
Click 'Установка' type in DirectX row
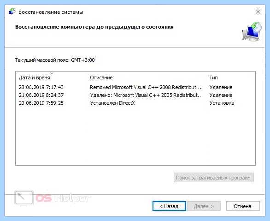(222, 103)
